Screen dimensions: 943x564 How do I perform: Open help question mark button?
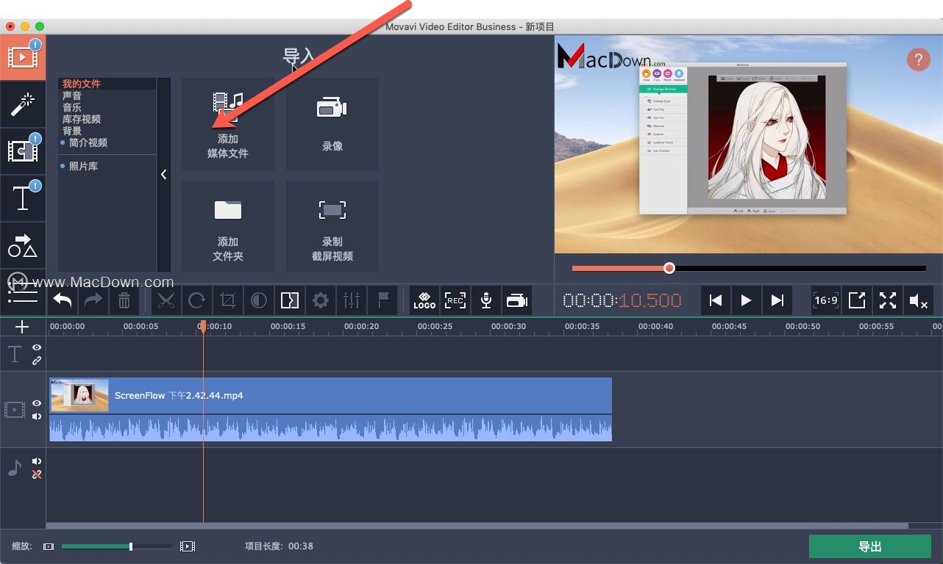tap(919, 59)
